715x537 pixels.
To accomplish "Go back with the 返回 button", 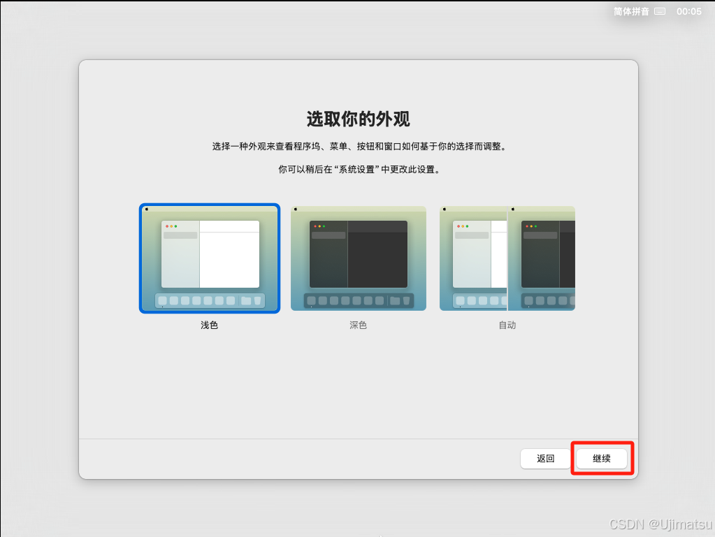I will click(545, 458).
